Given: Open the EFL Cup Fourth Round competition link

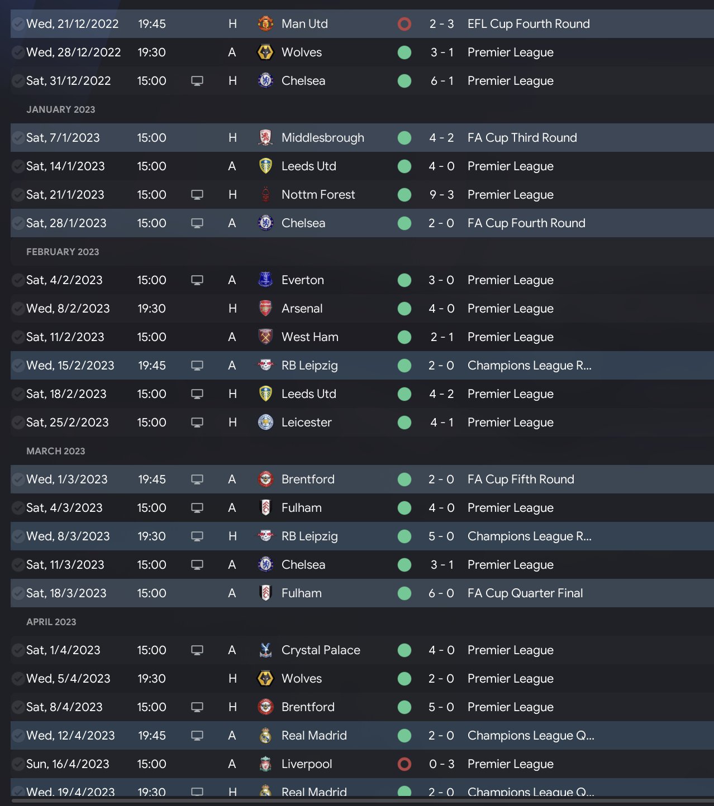Looking at the screenshot, I should 529,24.
